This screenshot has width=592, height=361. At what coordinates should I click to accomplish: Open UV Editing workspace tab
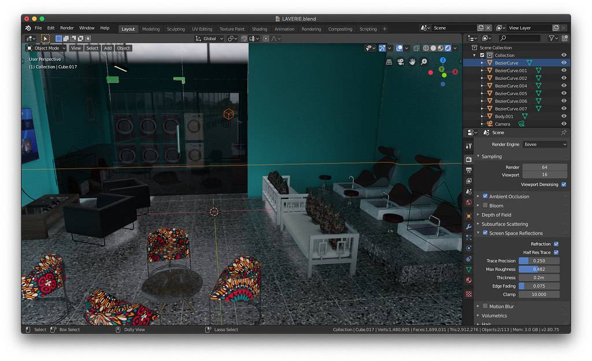tap(202, 29)
